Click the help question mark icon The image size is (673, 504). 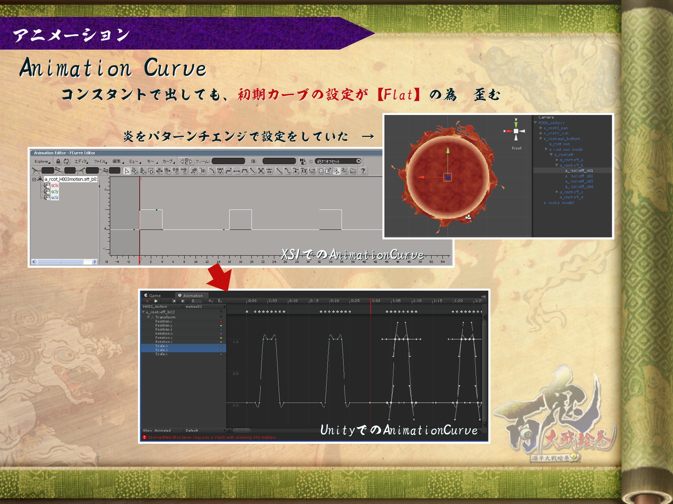(363, 171)
